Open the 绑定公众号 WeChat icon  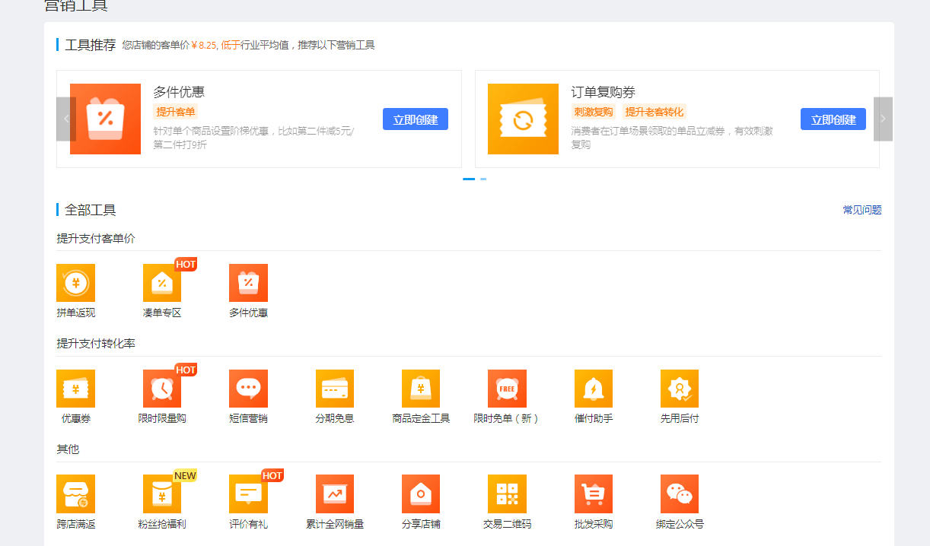point(680,494)
